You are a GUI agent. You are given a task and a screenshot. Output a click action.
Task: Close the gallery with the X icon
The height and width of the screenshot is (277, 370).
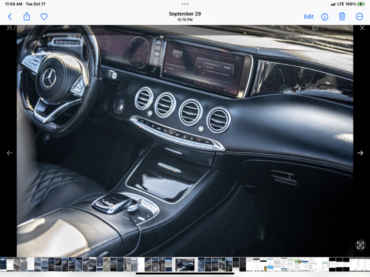[362, 28]
